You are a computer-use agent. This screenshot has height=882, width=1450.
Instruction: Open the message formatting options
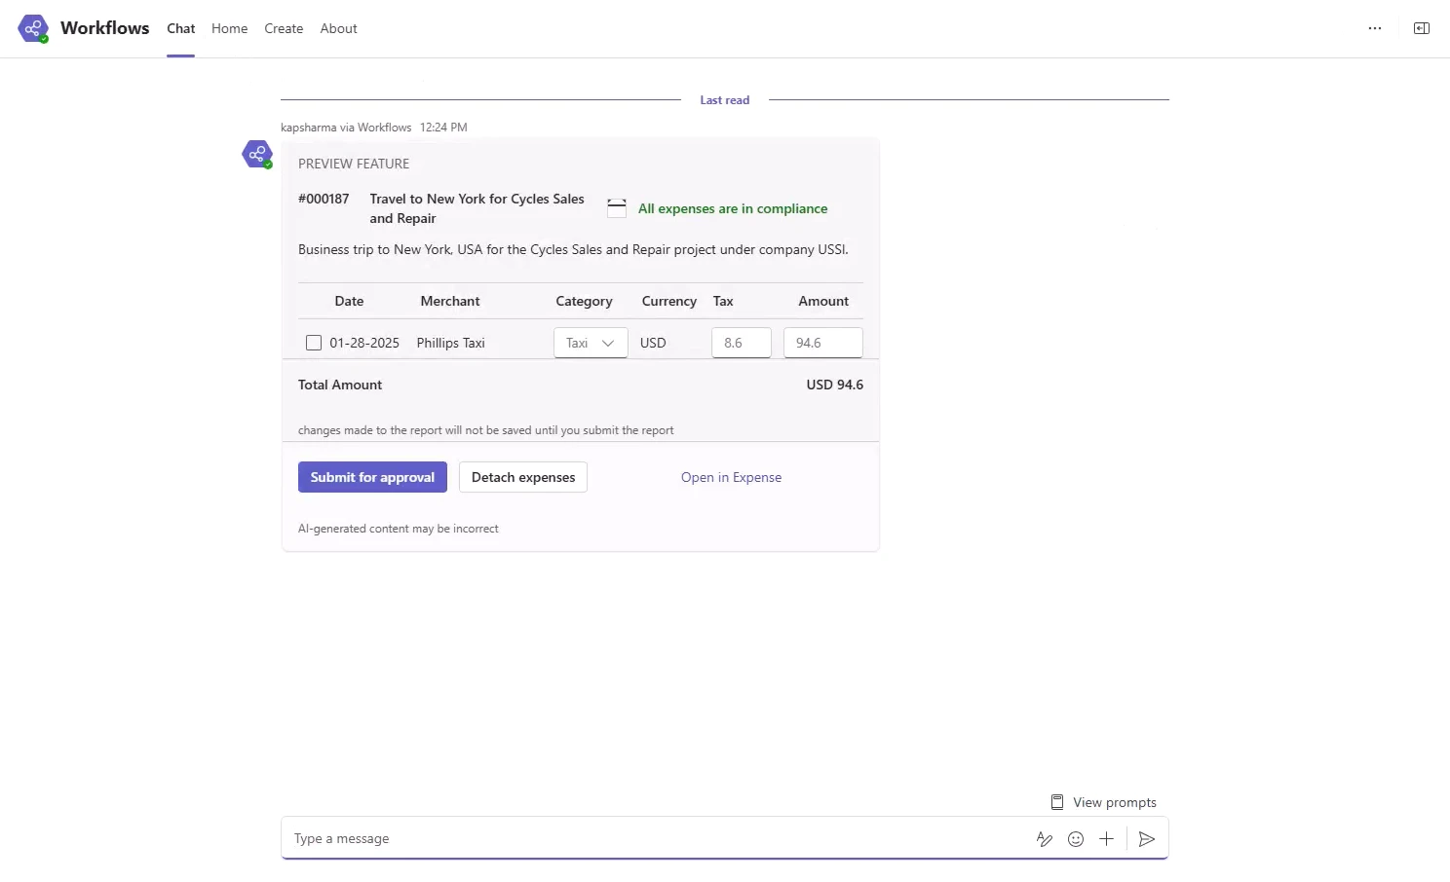(1045, 838)
